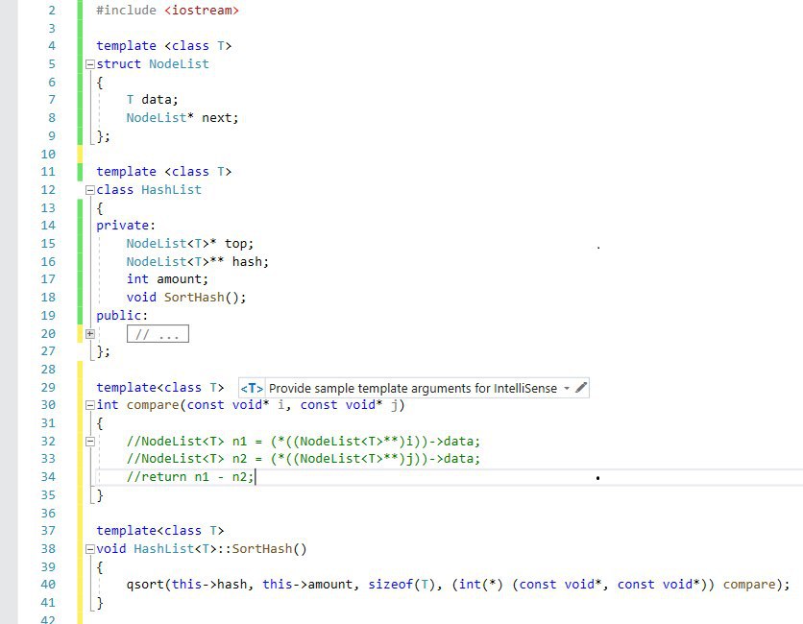Viewport: 803px width, 624px height.
Task: Click 'template<class T>' on line 37
Action: pyautogui.click(x=160, y=531)
